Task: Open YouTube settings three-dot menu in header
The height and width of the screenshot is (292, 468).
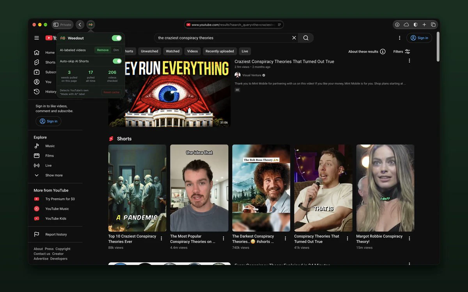Action: coord(399,38)
